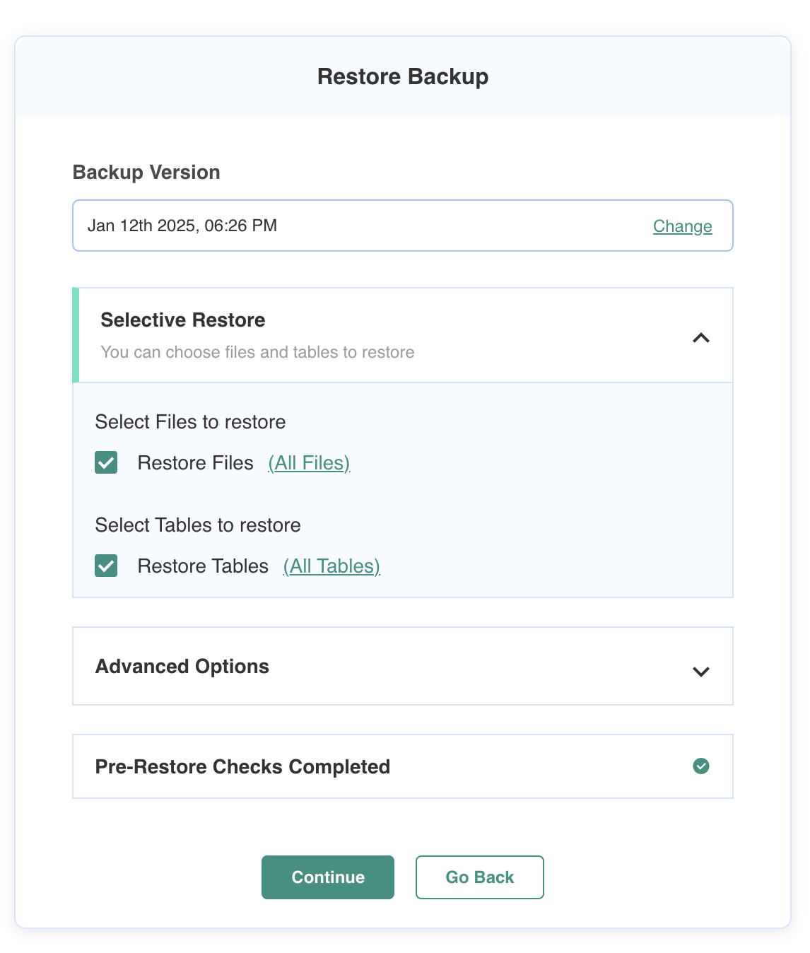Click the Jan 12th 2025 backup version field

pyautogui.click(x=403, y=226)
